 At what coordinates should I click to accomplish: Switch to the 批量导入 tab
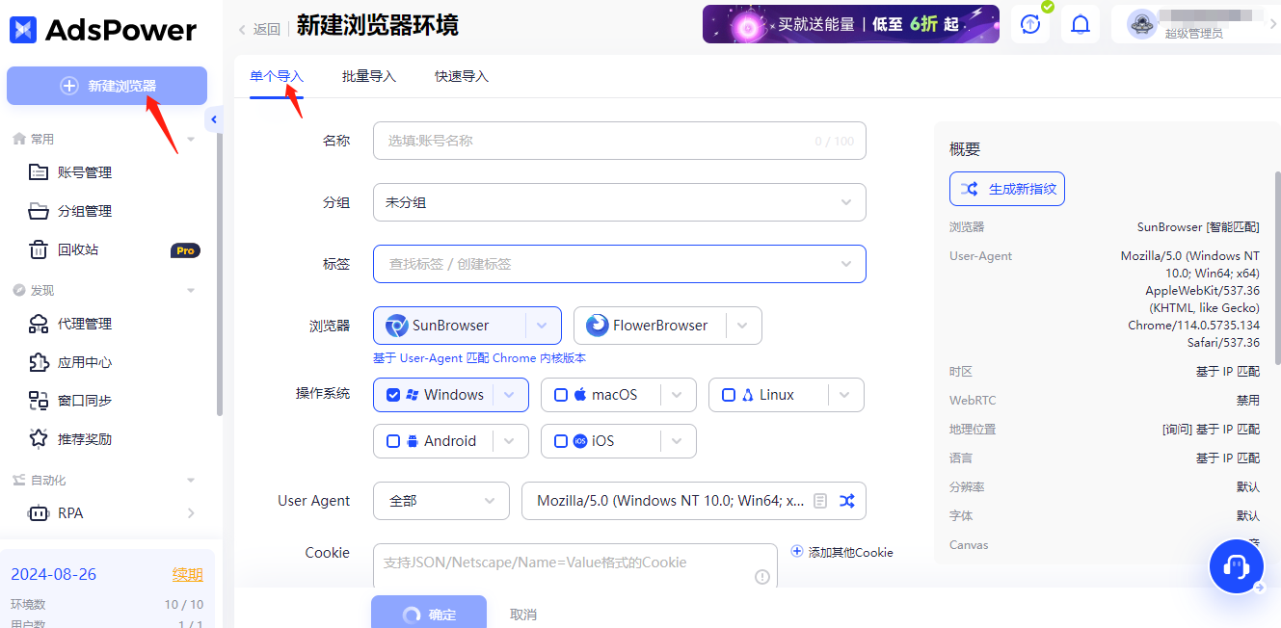369,76
